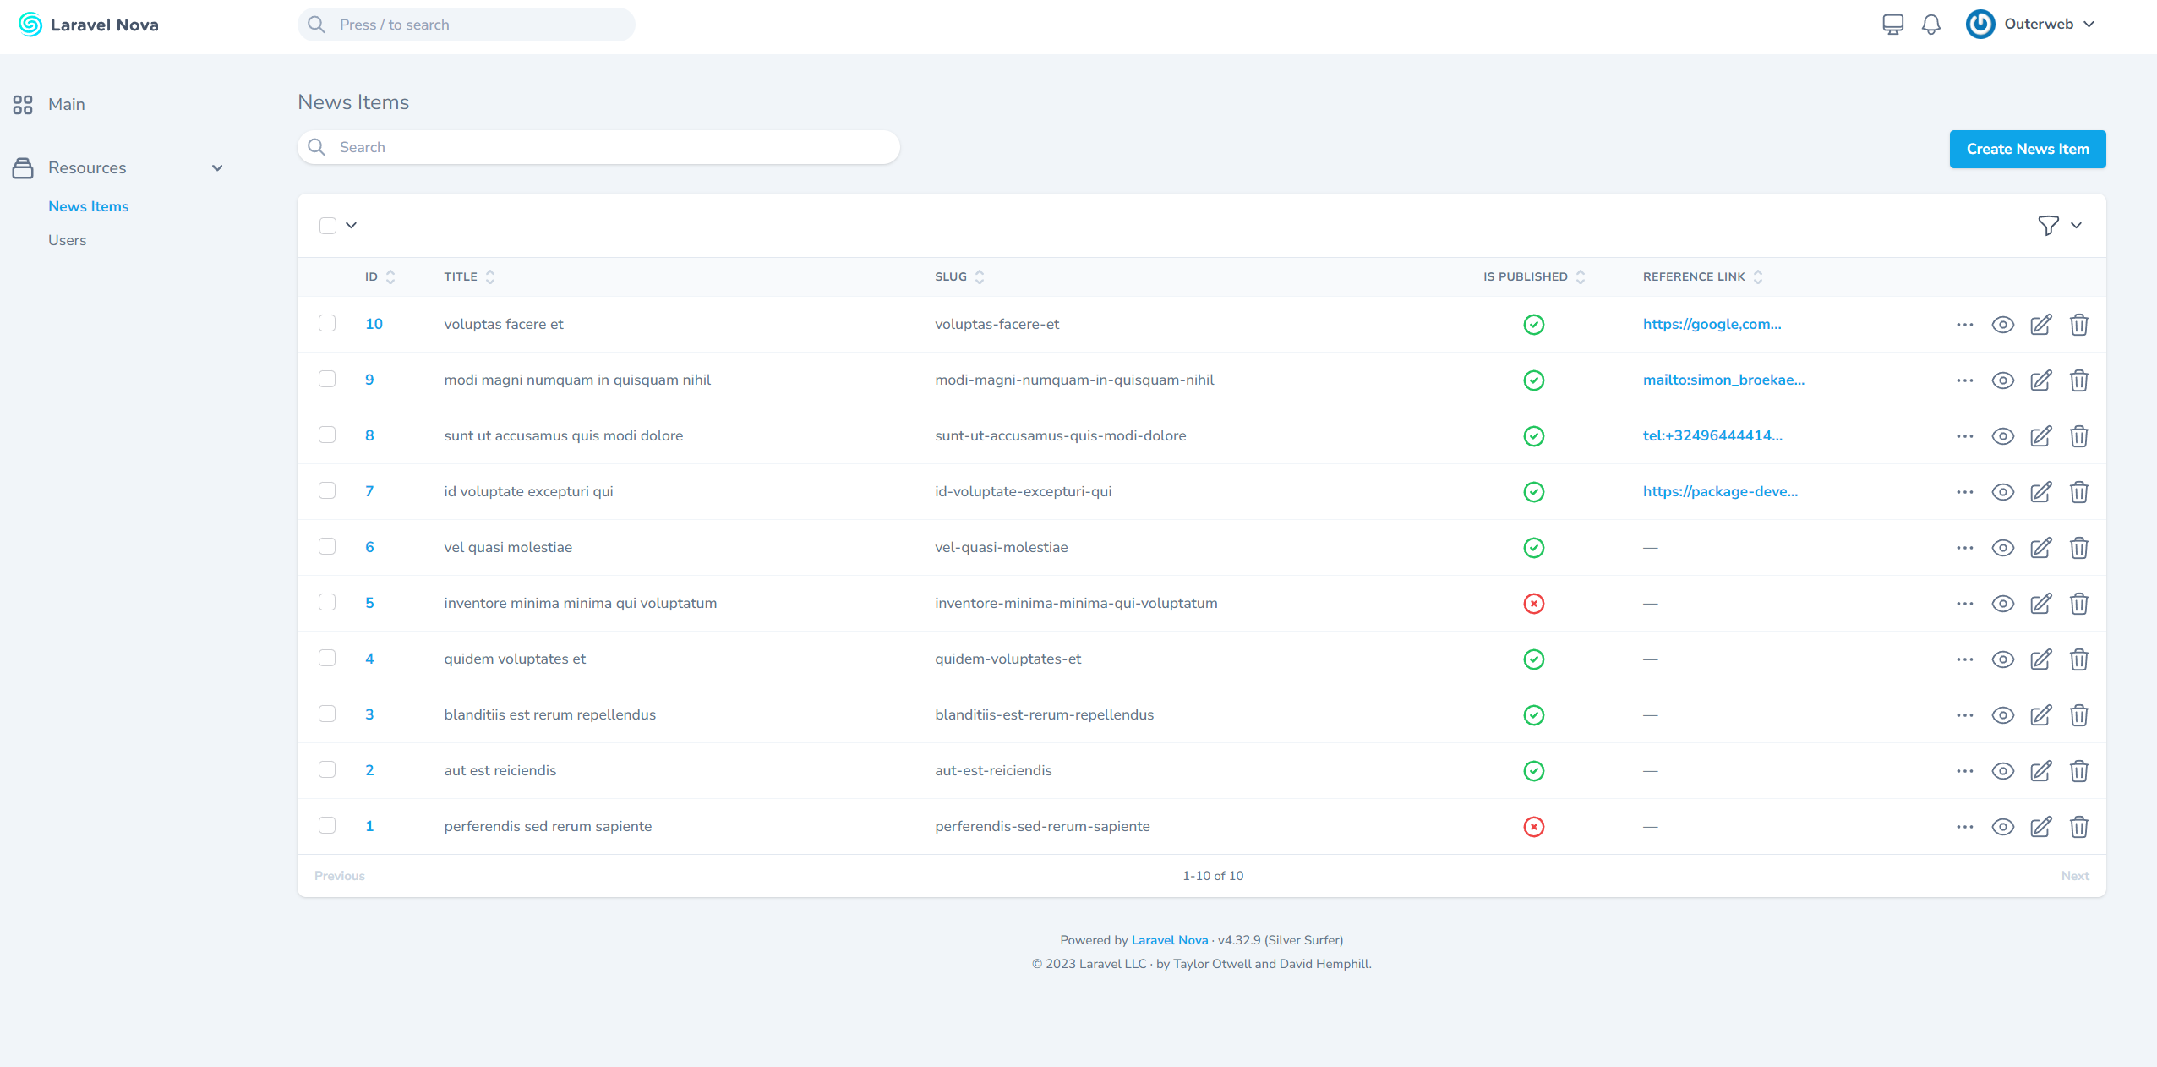The height and width of the screenshot is (1067, 2157).
Task: Click the edit pencil icon for "vel quasi molestiae"
Action: 2040,548
